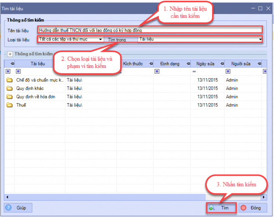This screenshot has width=274, height=217.
Task: Click the folder icon beside Quy định khác
Action: point(9,88)
